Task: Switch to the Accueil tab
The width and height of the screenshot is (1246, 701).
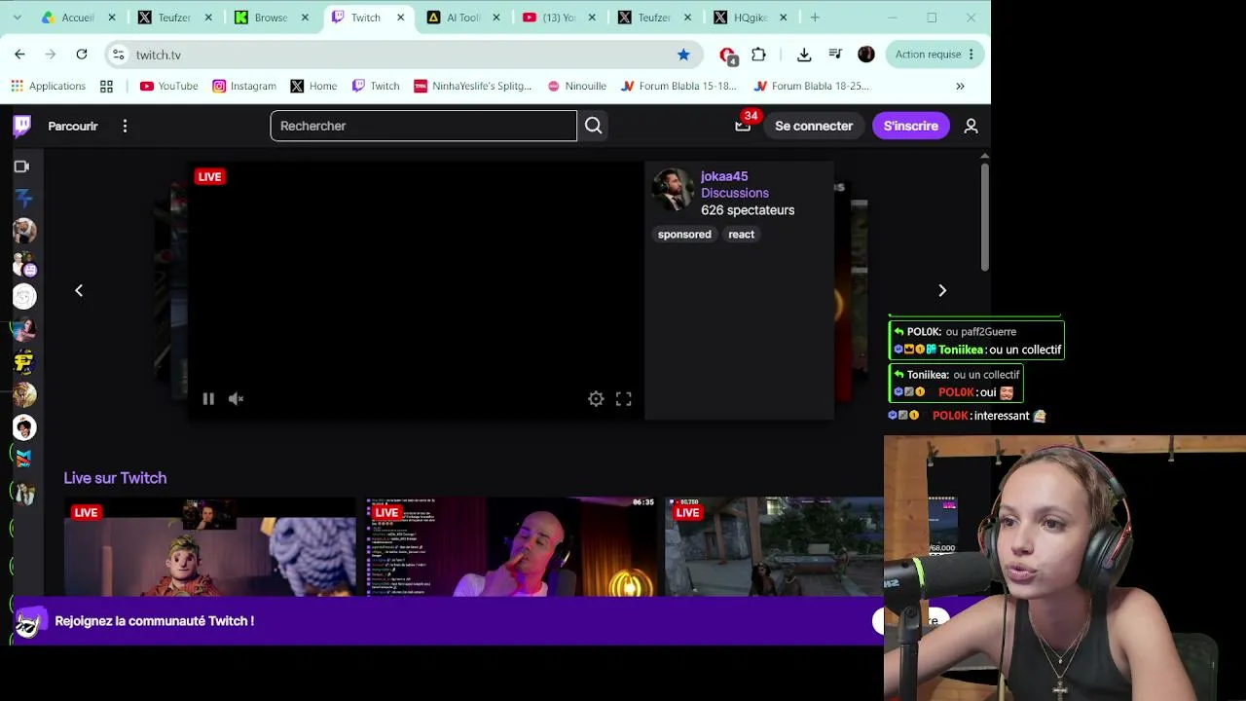Action: tap(78, 18)
